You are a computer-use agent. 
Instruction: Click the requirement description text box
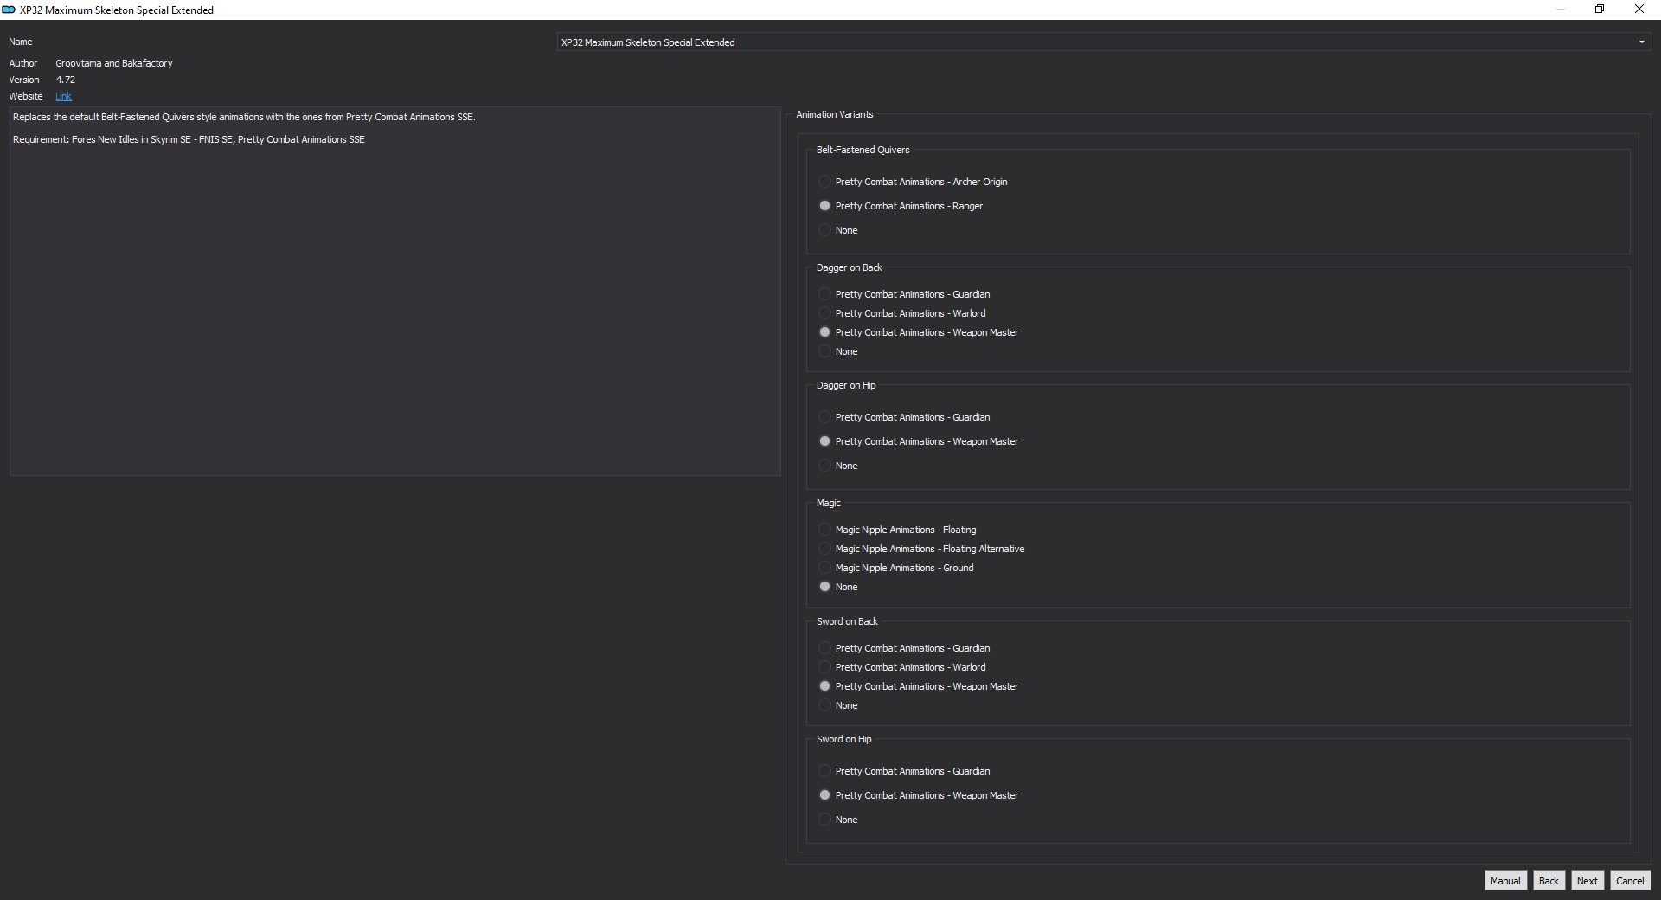(395, 291)
